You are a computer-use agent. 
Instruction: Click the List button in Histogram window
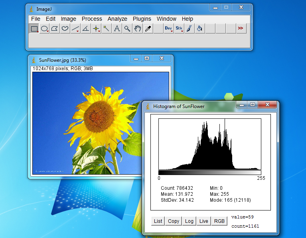158,221
